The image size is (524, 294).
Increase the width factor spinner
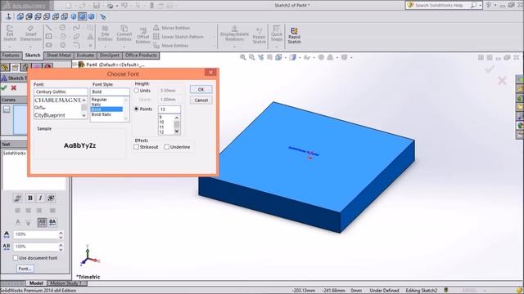(x=61, y=233)
